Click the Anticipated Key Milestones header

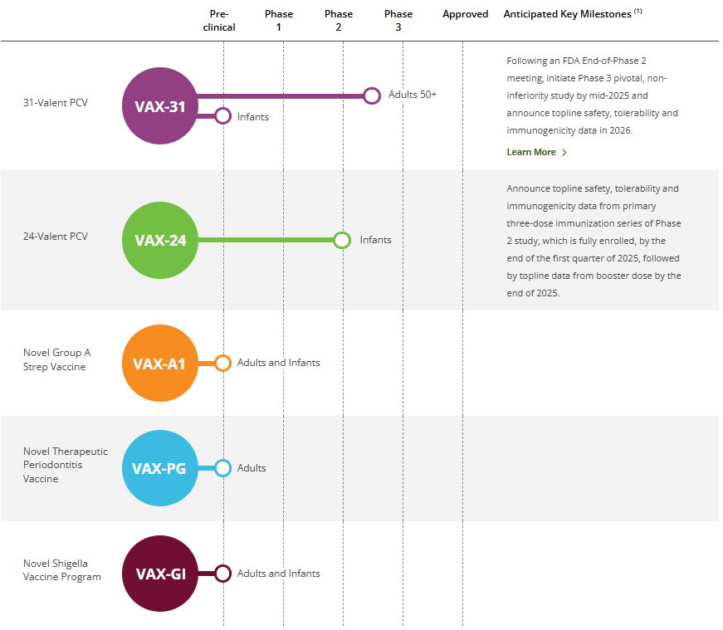573,14
